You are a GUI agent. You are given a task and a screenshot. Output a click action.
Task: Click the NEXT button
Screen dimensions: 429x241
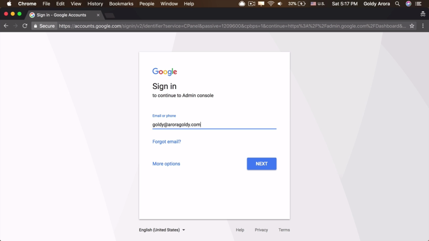262,164
